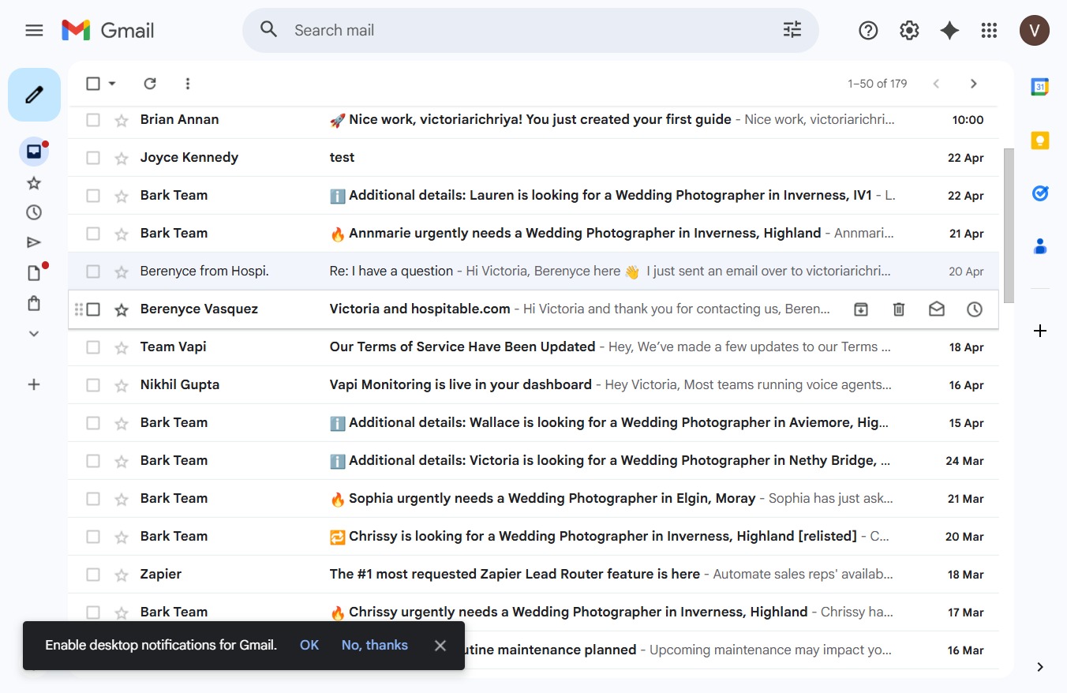Click OK to enable desktop notifications
1067x693 pixels.
tap(309, 645)
